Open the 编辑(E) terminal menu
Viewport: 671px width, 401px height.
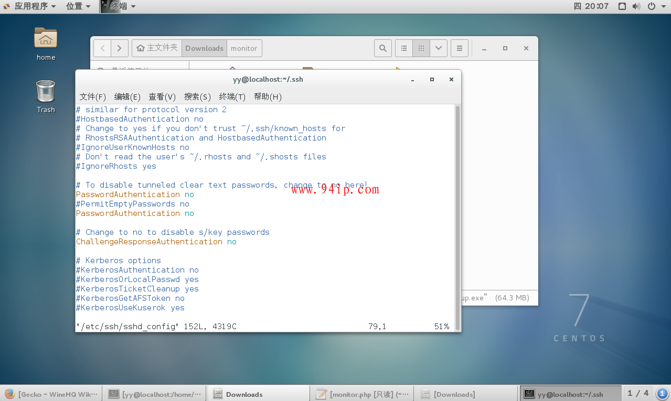pos(127,96)
